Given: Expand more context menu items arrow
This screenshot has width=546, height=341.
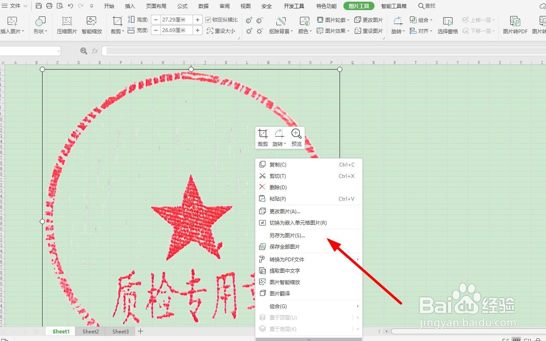Looking at the screenshot, I should 309,339.
